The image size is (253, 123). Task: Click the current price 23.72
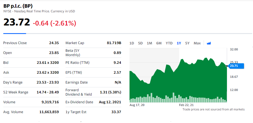(x=17, y=22)
